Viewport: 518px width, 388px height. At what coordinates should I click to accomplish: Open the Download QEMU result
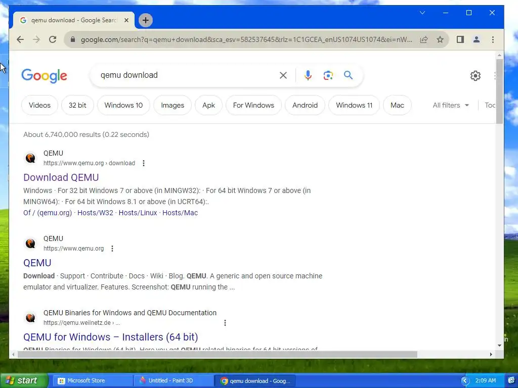click(x=61, y=177)
